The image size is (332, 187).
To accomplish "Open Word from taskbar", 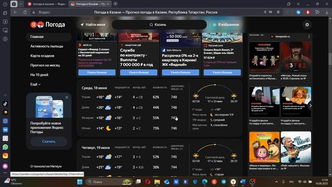I will click(x=243, y=182).
